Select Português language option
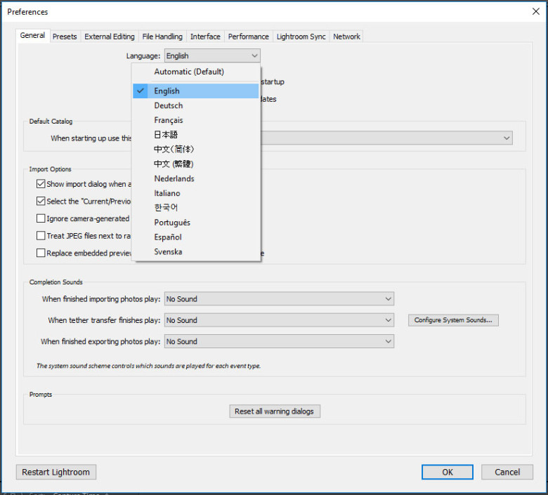The height and width of the screenshot is (495, 548). (x=196, y=223)
